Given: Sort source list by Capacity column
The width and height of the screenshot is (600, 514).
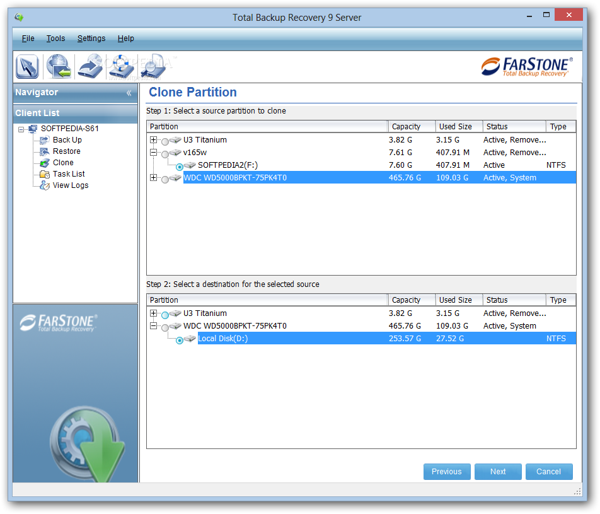Looking at the screenshot, I should click(x=412, y=127).
